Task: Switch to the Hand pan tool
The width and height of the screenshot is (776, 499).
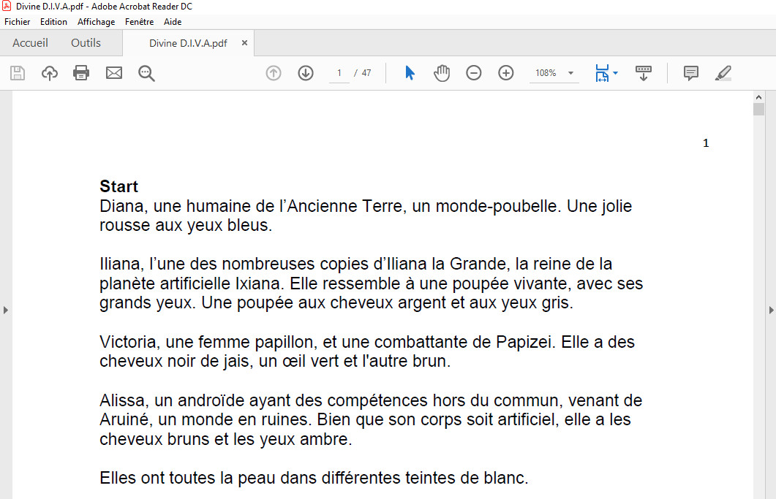Action: pyautogui.click(x=442, y=73)
